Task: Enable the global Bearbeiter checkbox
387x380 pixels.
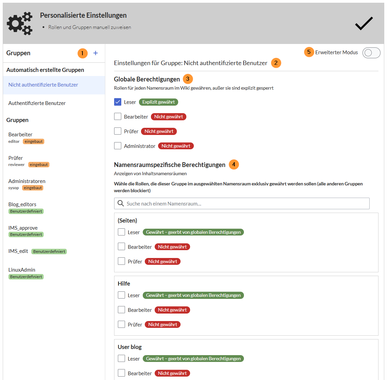Action: 118,117
